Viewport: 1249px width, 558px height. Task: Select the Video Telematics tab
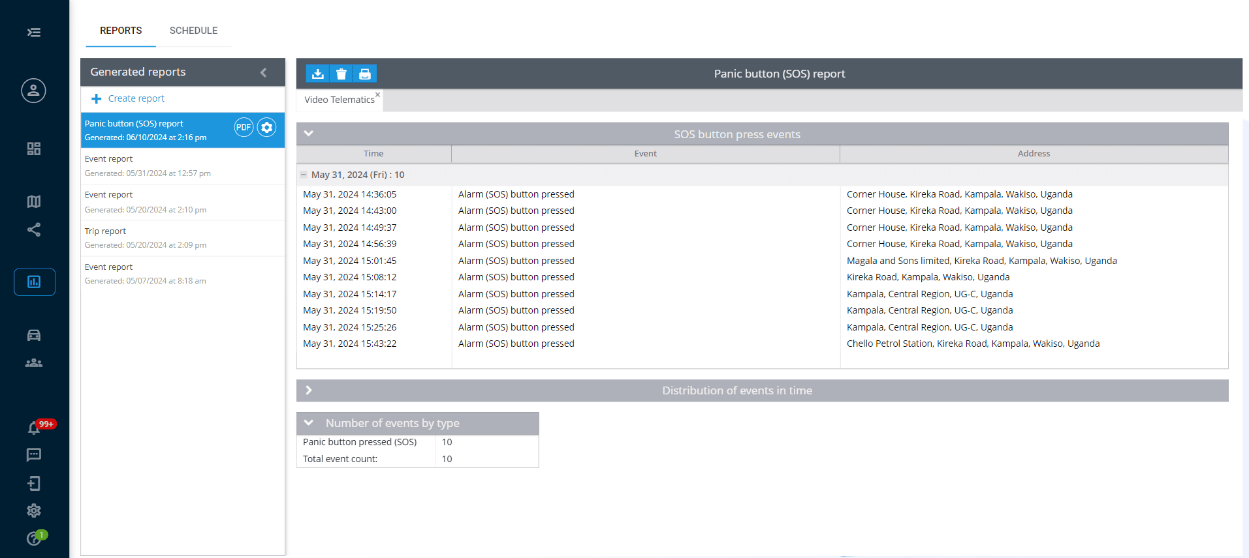[x=340, y=100]
